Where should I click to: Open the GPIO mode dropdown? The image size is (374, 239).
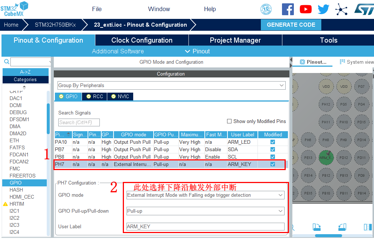(x=205, y=195)
